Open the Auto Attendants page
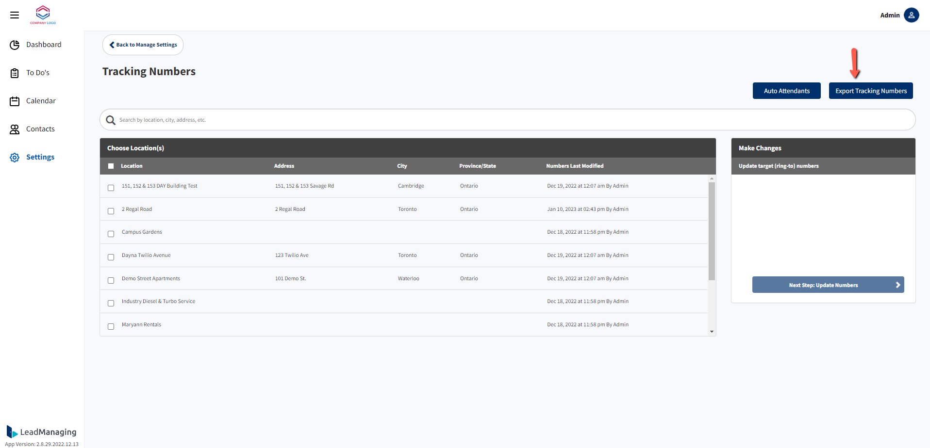The image size is (930, 448). click(x=786, y=91)
